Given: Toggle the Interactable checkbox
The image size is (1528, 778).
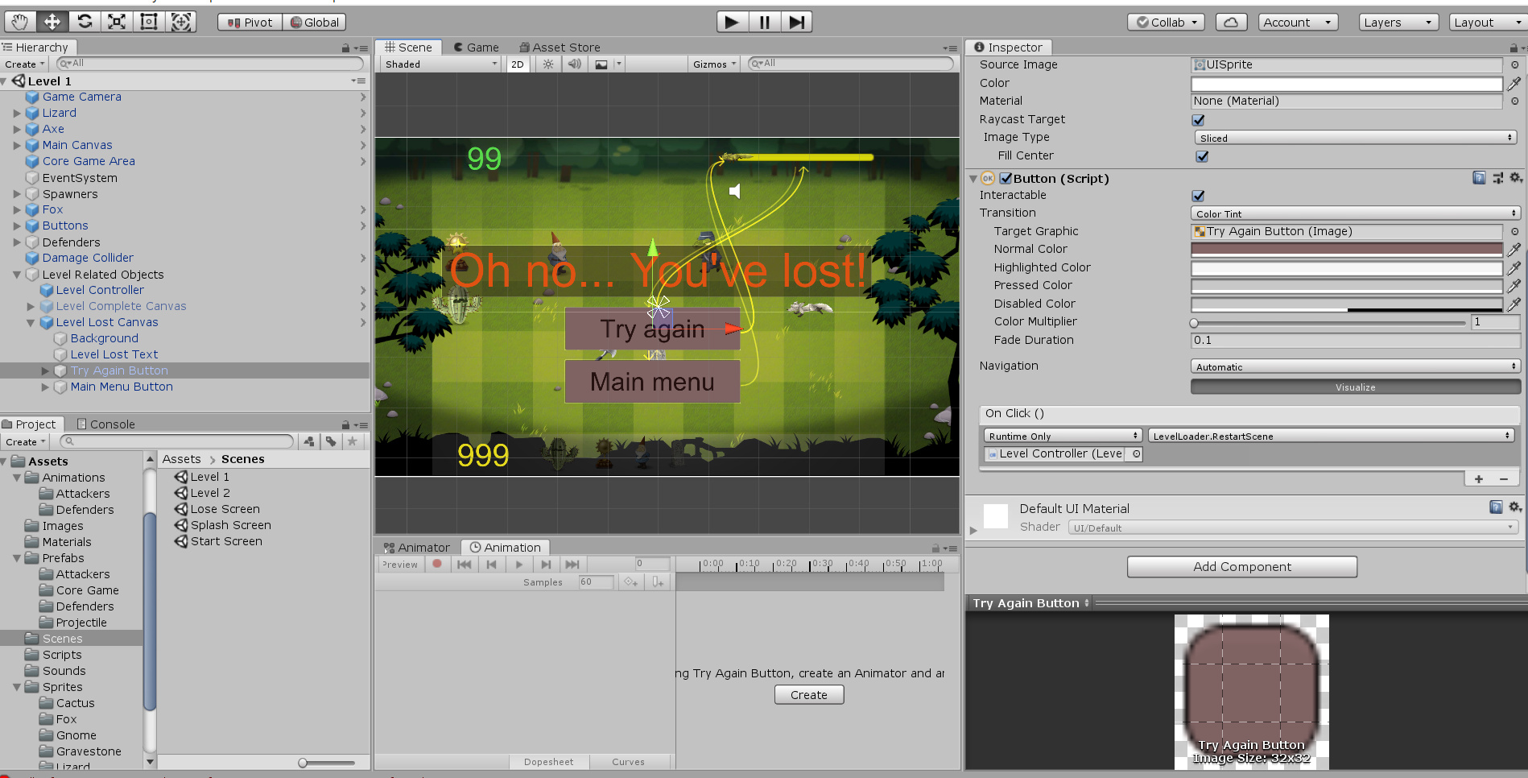Looking at the screenshot, I should pyautogui.click(x=1198, y=196).
